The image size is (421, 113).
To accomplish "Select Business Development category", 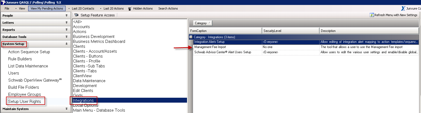I will tap(130, 37).
